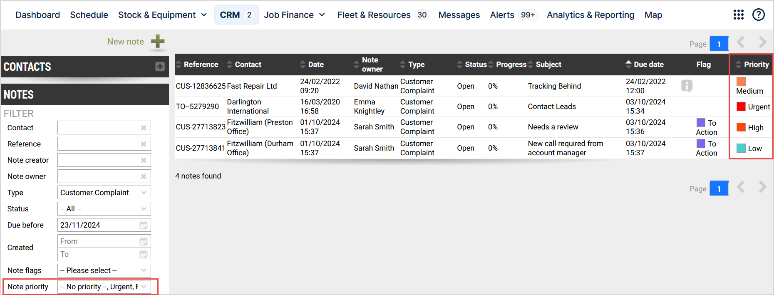Sort table by Priority column
774x295 pixels.
coord(752,64)
